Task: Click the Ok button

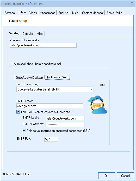Action: click(x=107, y=176)
